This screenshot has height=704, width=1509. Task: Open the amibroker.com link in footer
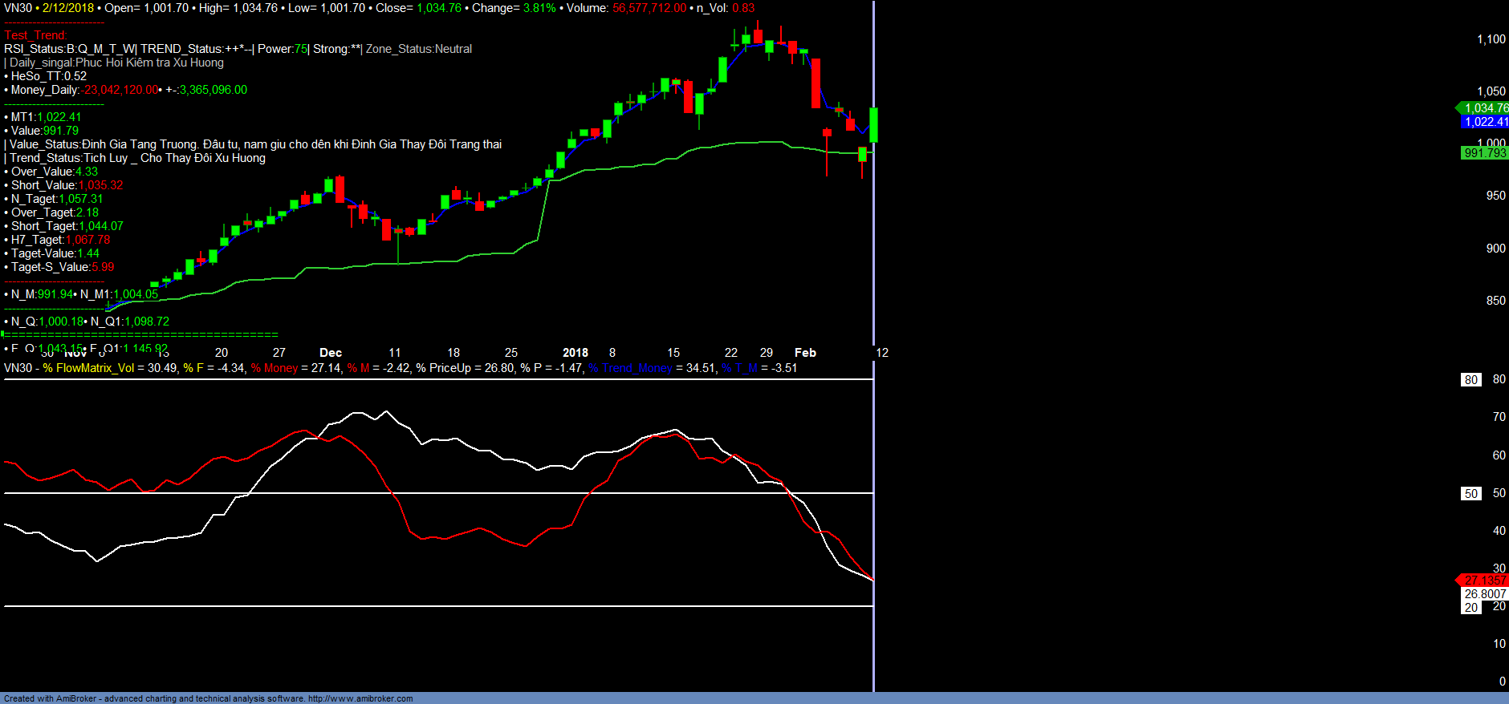point(360,698)
